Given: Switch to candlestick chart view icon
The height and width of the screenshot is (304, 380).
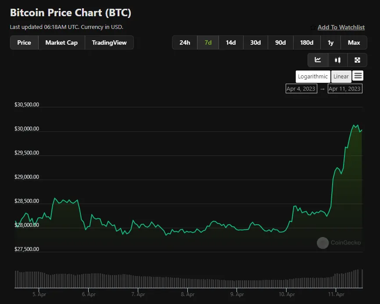Looking at the screenshot, I should point(337,60).
